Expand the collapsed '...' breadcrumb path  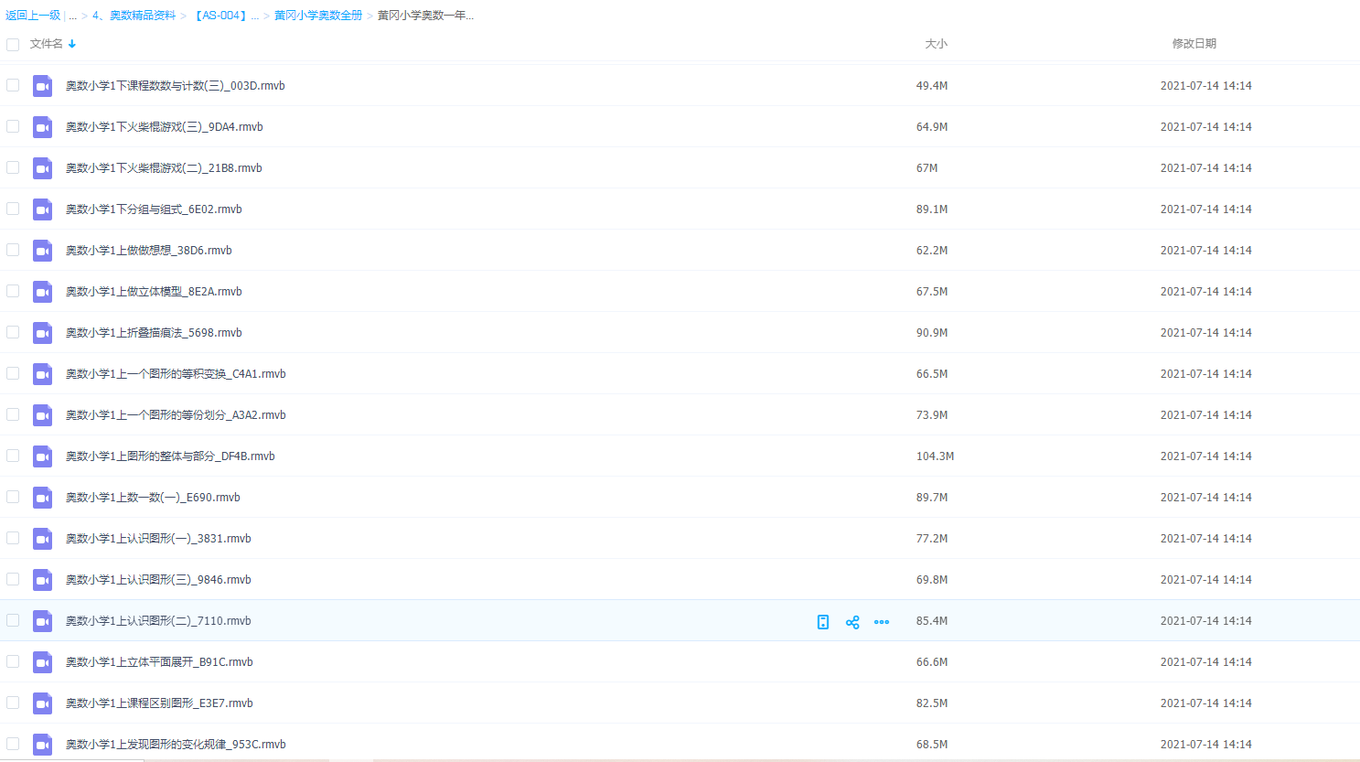pos(72,16)
